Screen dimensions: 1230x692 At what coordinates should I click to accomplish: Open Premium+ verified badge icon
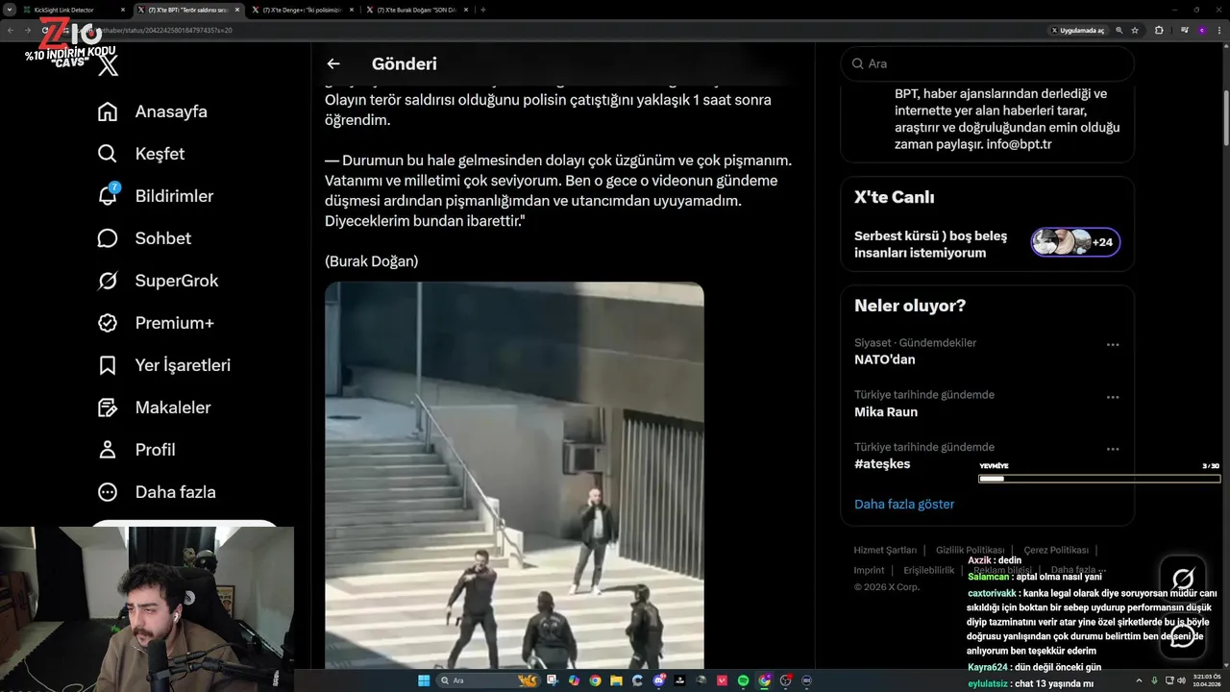tap(108, 323)
